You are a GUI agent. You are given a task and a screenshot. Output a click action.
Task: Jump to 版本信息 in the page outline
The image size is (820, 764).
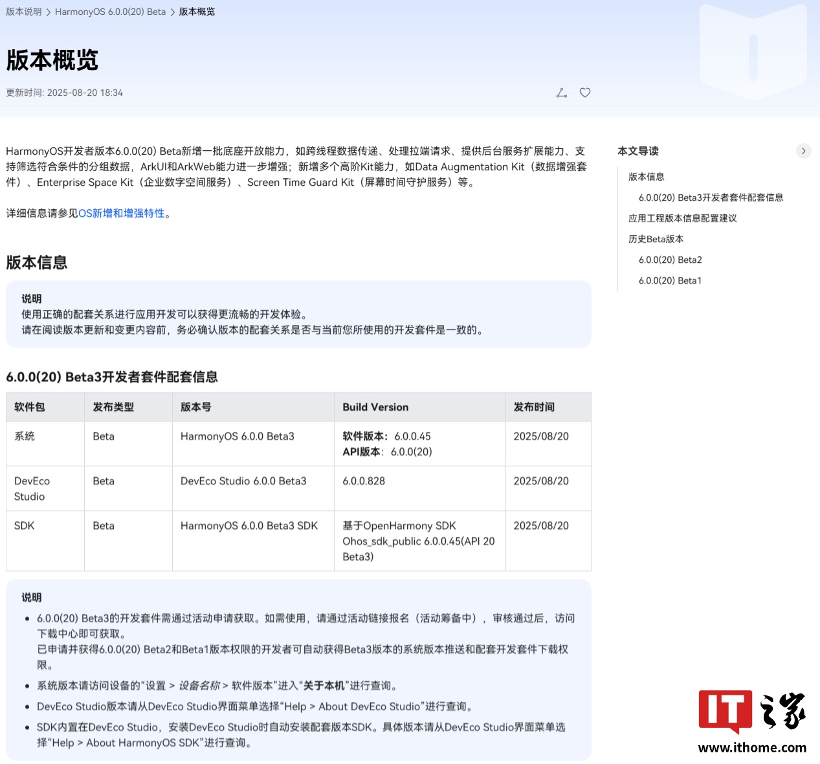tap(646, 177)
